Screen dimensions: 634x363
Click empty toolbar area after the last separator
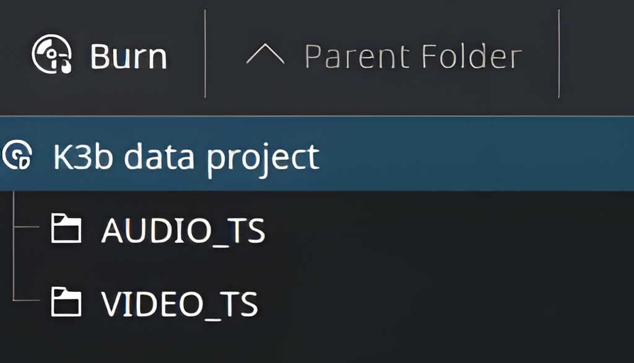coord(597,56)
